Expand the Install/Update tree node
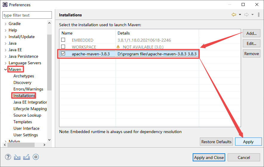The height and width of the screenshot is (167, 264). 6,37
